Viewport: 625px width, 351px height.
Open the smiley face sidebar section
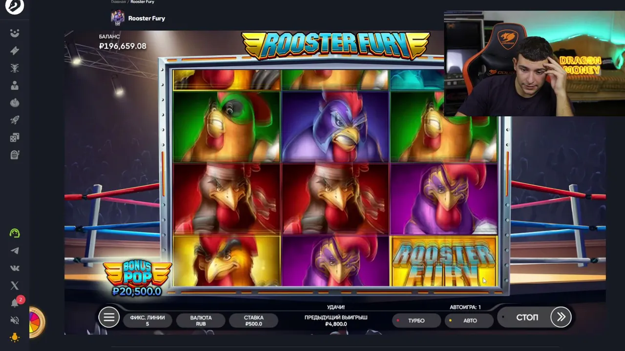15,33
